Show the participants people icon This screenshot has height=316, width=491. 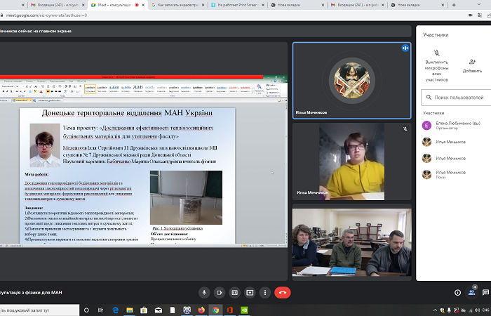[x=473, y=291]
